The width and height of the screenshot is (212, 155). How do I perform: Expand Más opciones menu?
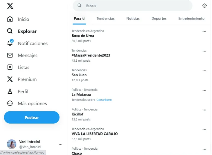point(10,104)
